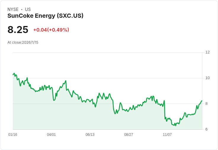Click the lowest trough of the price line

(x=176, y=125)
